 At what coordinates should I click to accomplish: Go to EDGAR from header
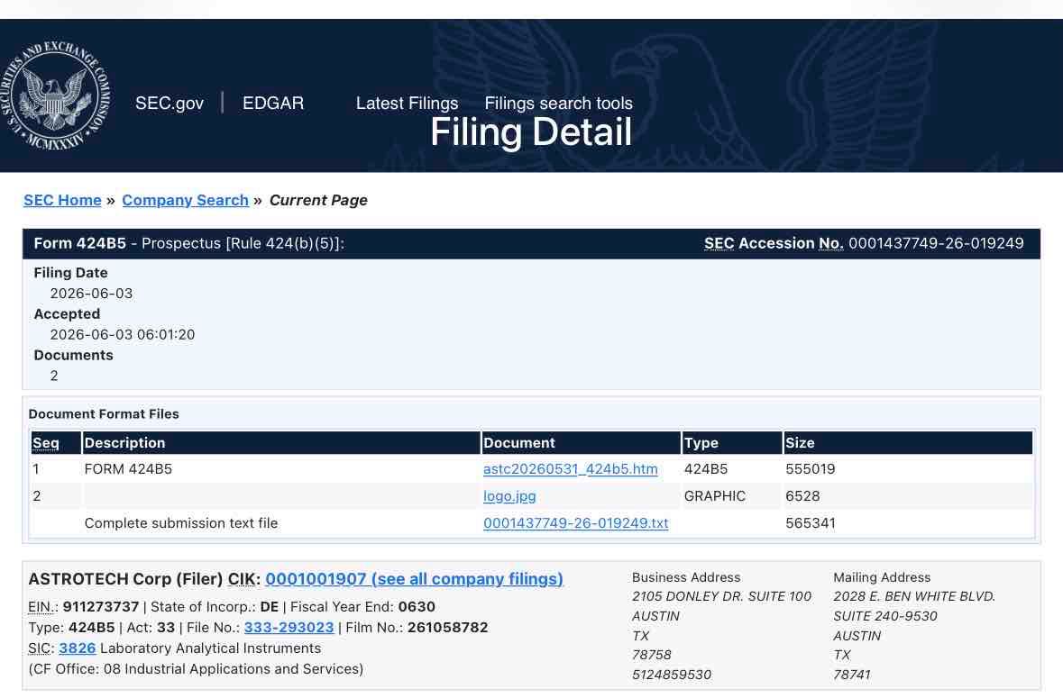pyautogui.click(x=273, y=103)
